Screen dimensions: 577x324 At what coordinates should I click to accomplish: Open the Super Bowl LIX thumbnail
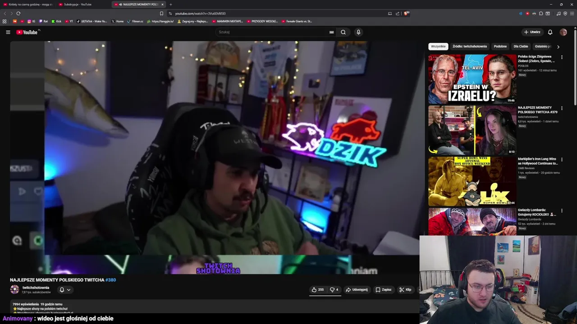472,181
